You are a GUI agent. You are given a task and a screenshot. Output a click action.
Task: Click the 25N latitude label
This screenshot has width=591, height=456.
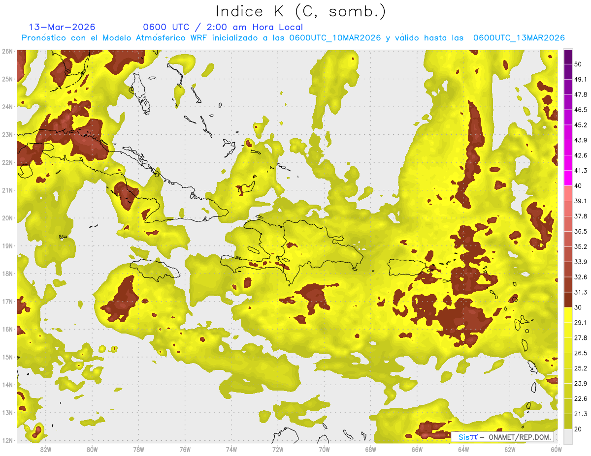pyautogui.click(x=7, y=79)
